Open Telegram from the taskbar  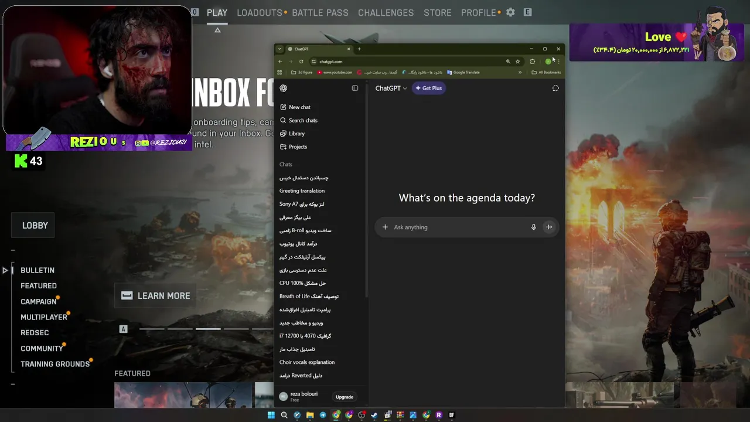323,415
